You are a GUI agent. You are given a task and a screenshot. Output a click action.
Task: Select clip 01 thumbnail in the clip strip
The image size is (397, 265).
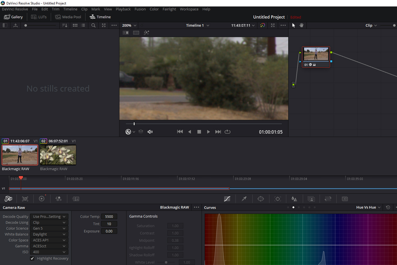20,155
